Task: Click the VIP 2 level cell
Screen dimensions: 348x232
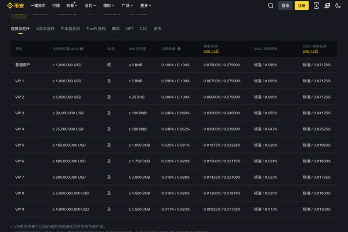Action: point(20,97)
